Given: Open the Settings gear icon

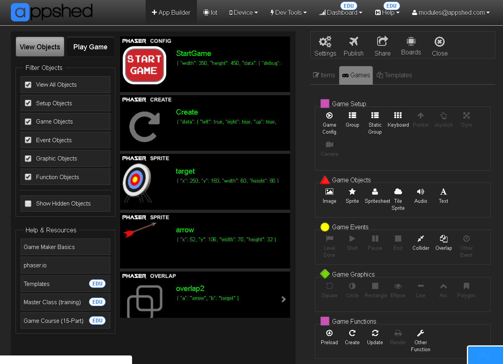Looking at the screenshot, I should coord(325,42).
